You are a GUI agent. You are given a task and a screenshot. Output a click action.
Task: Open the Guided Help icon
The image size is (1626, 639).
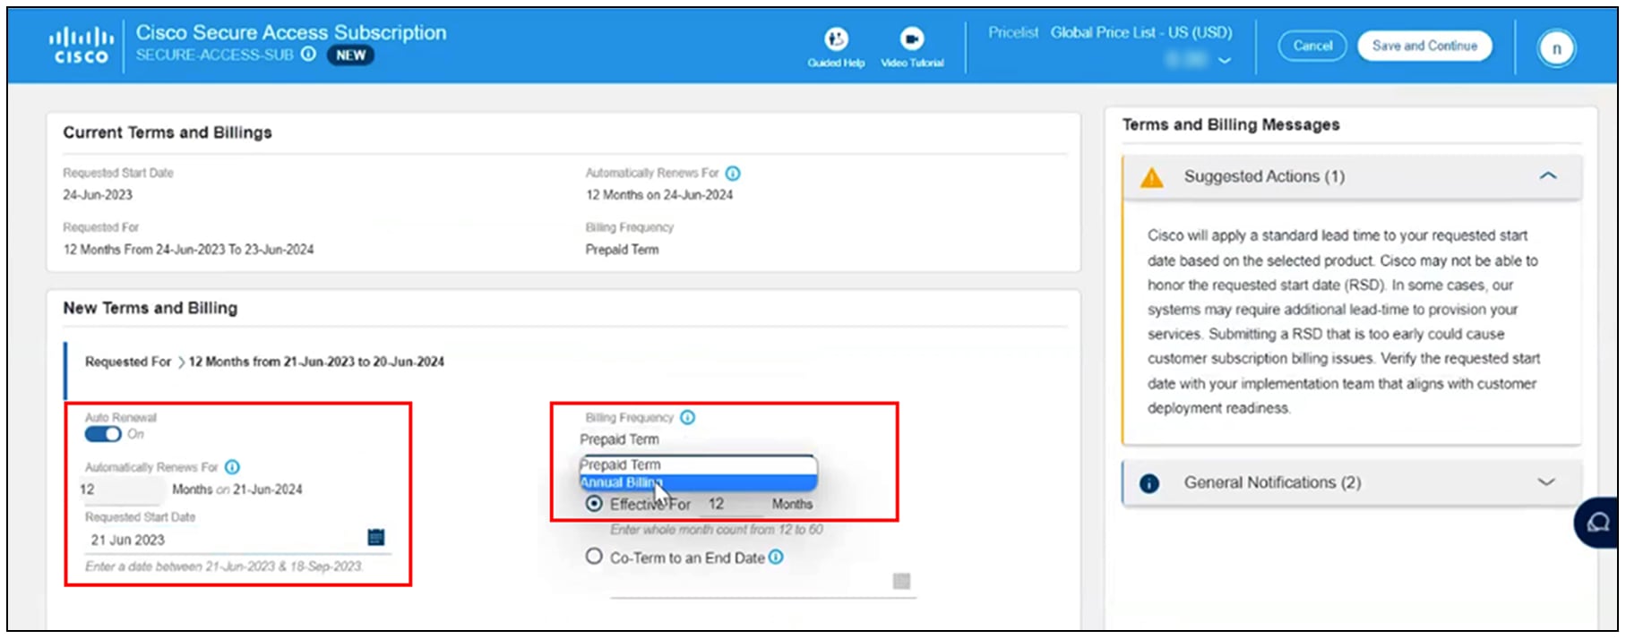836,38
